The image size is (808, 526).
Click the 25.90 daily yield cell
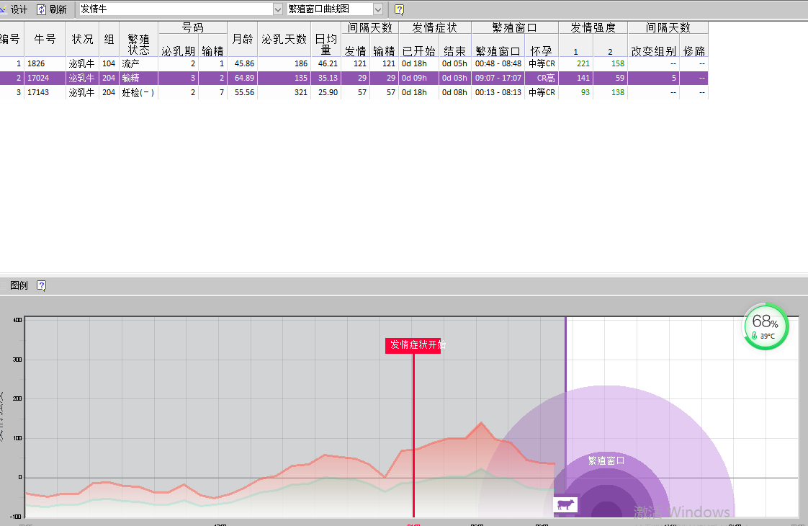[x=326, y=92]
